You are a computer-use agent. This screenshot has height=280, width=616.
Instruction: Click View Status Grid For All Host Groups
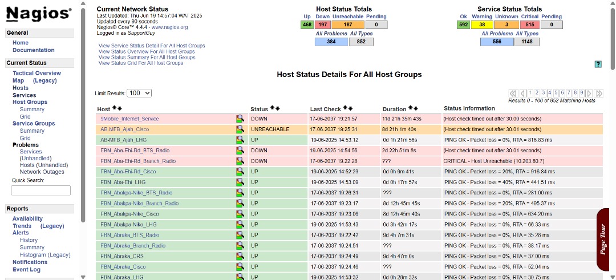coord(140,63)
